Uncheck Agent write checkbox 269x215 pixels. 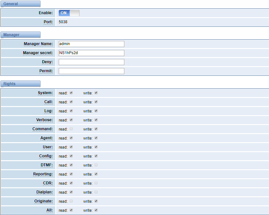(x=96, y=138)
